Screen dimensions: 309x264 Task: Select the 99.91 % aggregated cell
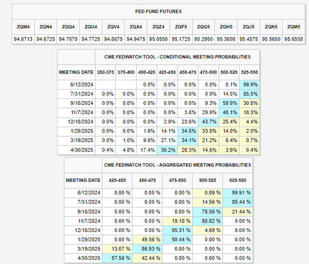(238, 193)
